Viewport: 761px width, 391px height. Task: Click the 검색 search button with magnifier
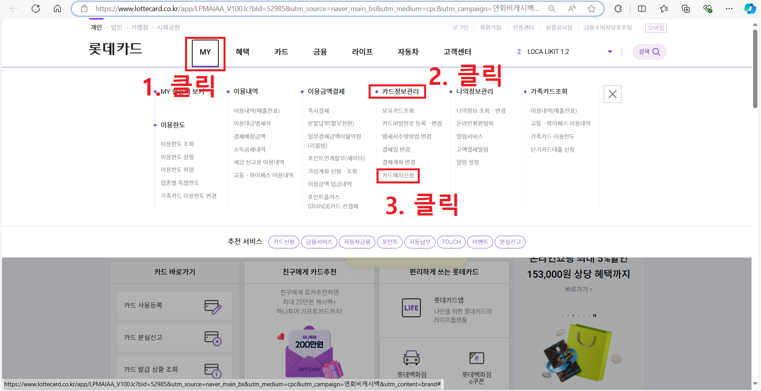[649, 52]
